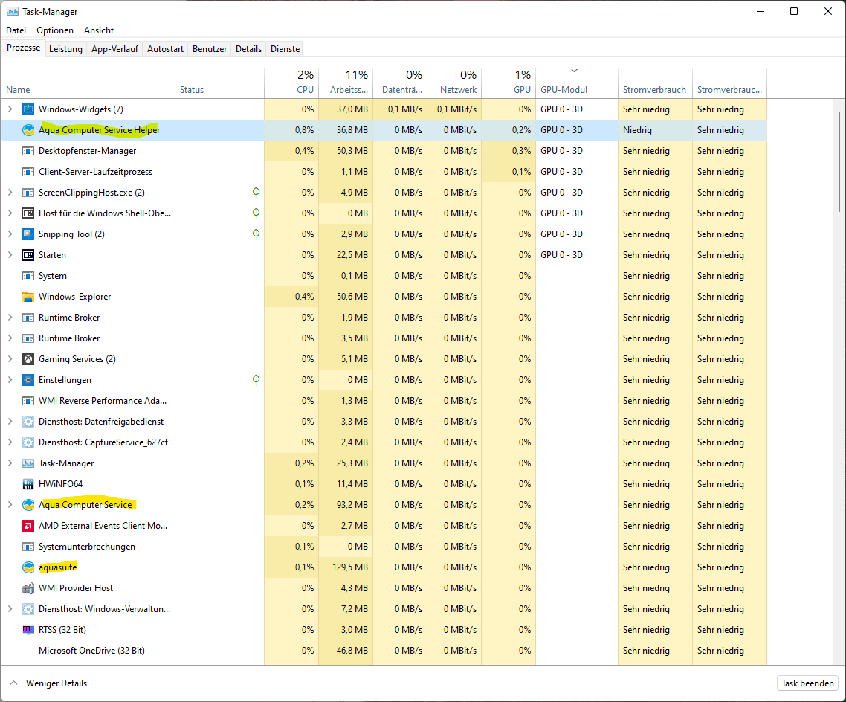Sort by the GPU-Modul column header
The height and width of the screenshot is (702, 846).
pos(577,83)
